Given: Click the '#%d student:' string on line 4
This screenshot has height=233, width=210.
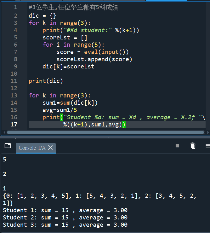Looking at the screenshot, I should click(88, 30).
